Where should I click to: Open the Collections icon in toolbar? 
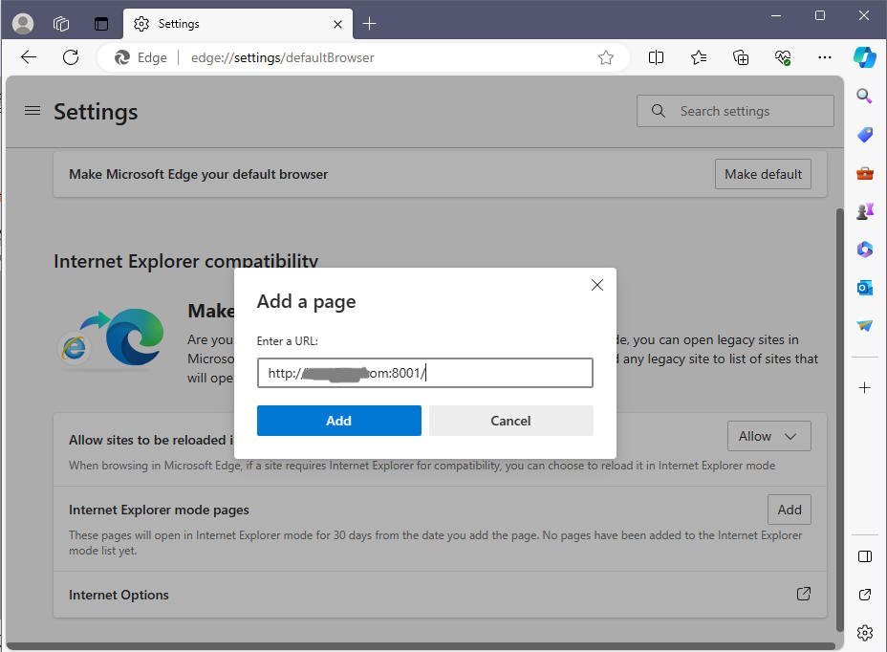741,57
